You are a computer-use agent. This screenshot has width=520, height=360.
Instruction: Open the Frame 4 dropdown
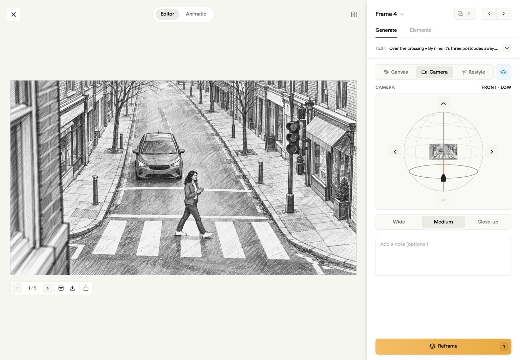point(390,14)
